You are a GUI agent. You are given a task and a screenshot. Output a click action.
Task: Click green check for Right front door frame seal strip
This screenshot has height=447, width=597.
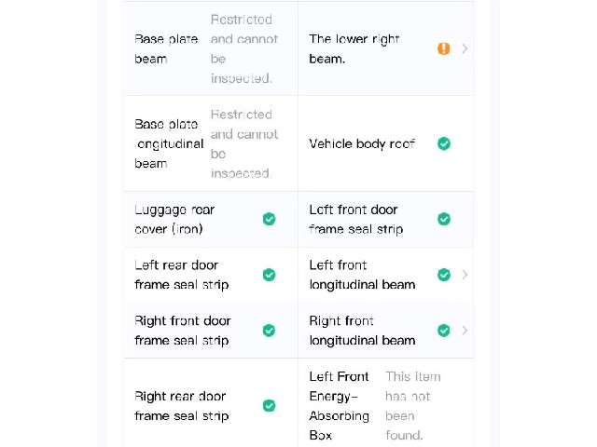coord(270,331)
